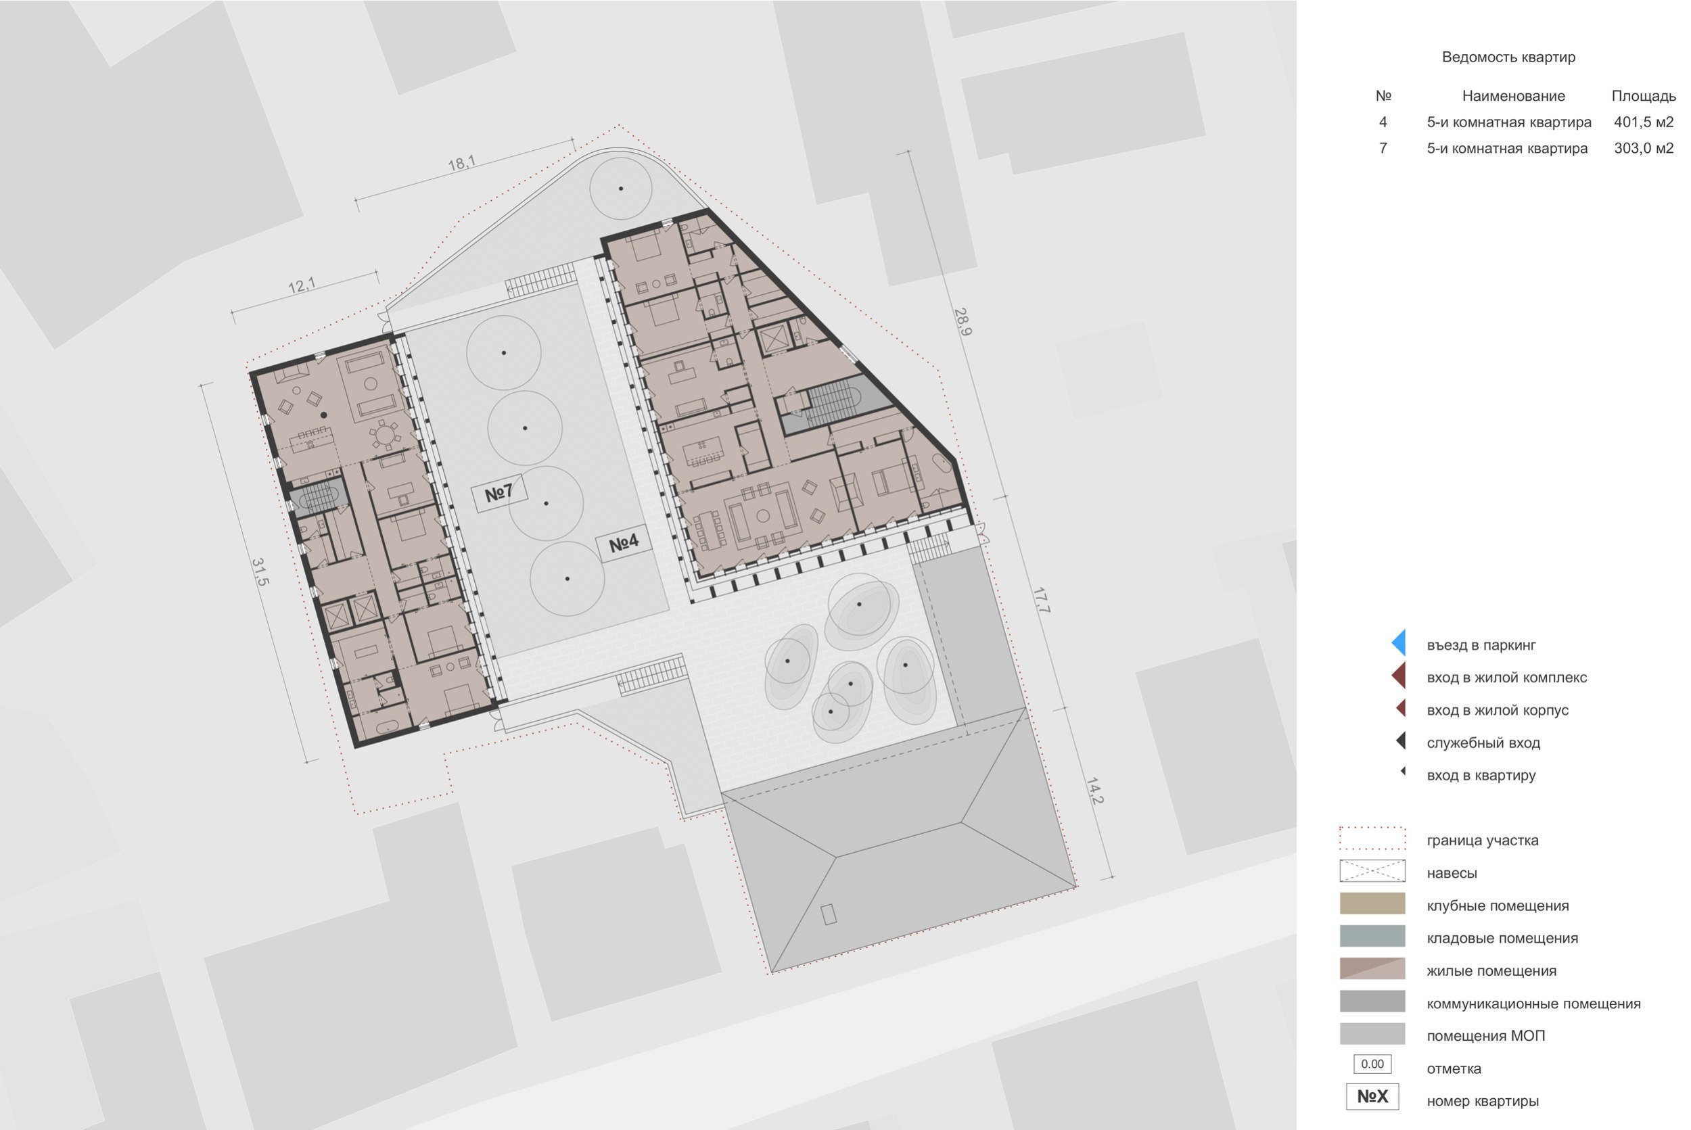Viewport: 1691px width, 1130px height.
Task: Click the dotted site boundary legend symbol
Action: (1372, 839)
